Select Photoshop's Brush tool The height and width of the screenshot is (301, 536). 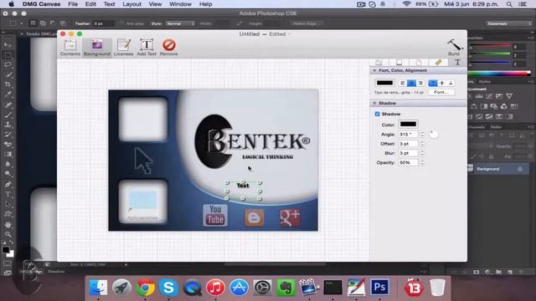[x=8, y=115]
